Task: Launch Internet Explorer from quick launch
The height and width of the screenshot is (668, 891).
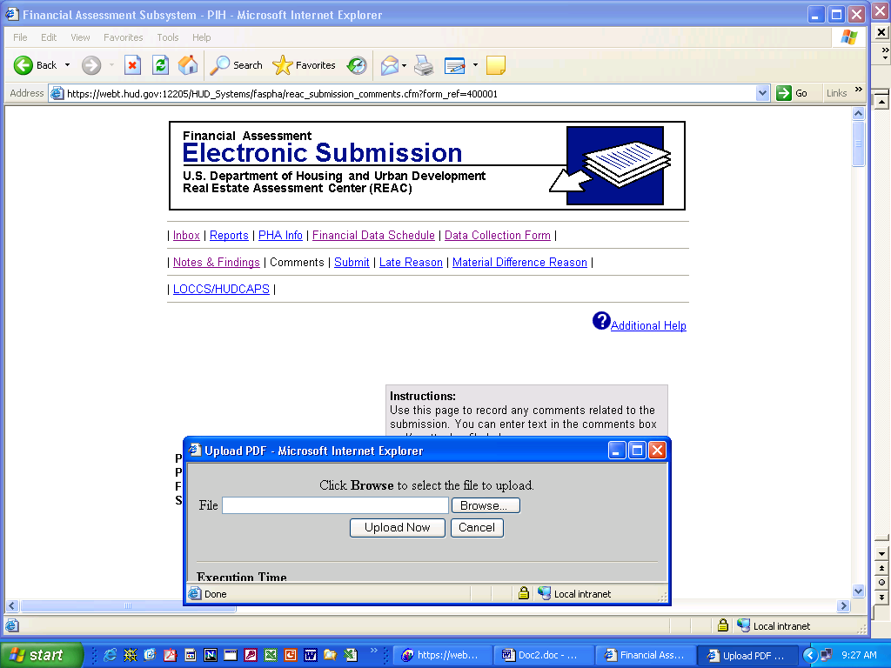Action: [111, 655]
